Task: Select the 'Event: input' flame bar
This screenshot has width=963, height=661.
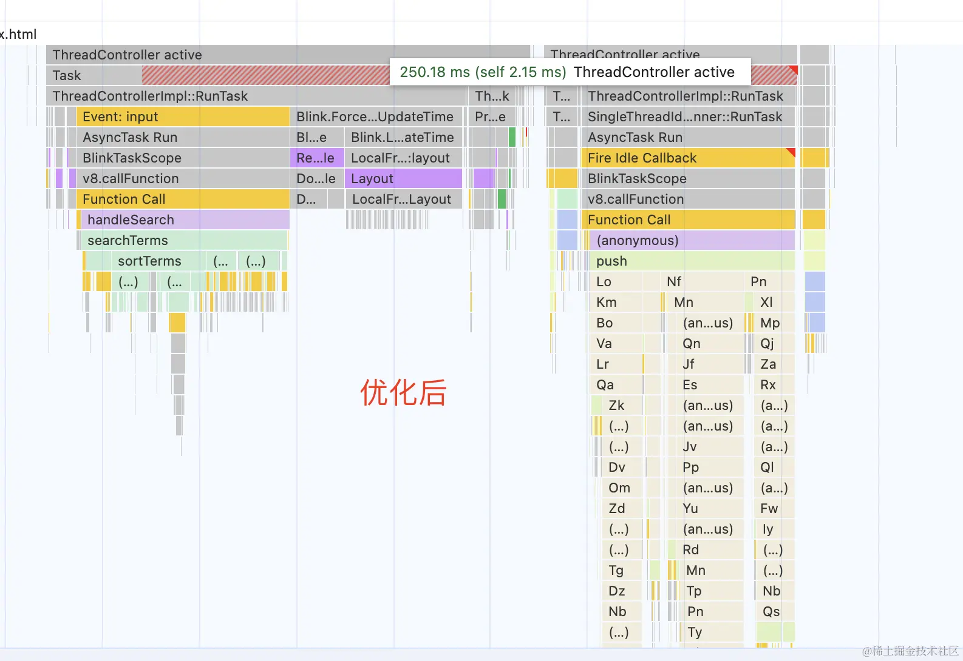Action: click(183, 116)
